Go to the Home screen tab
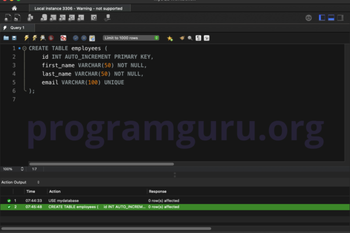 point(14,8)
